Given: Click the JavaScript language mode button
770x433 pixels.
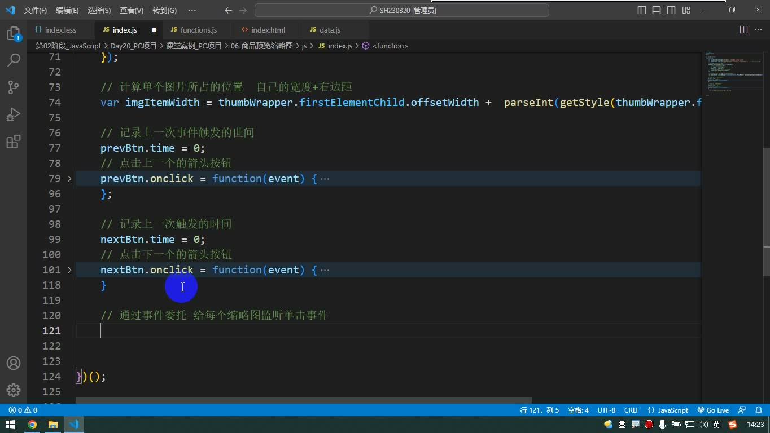Looking at the screenshot, I should [668, 410].
